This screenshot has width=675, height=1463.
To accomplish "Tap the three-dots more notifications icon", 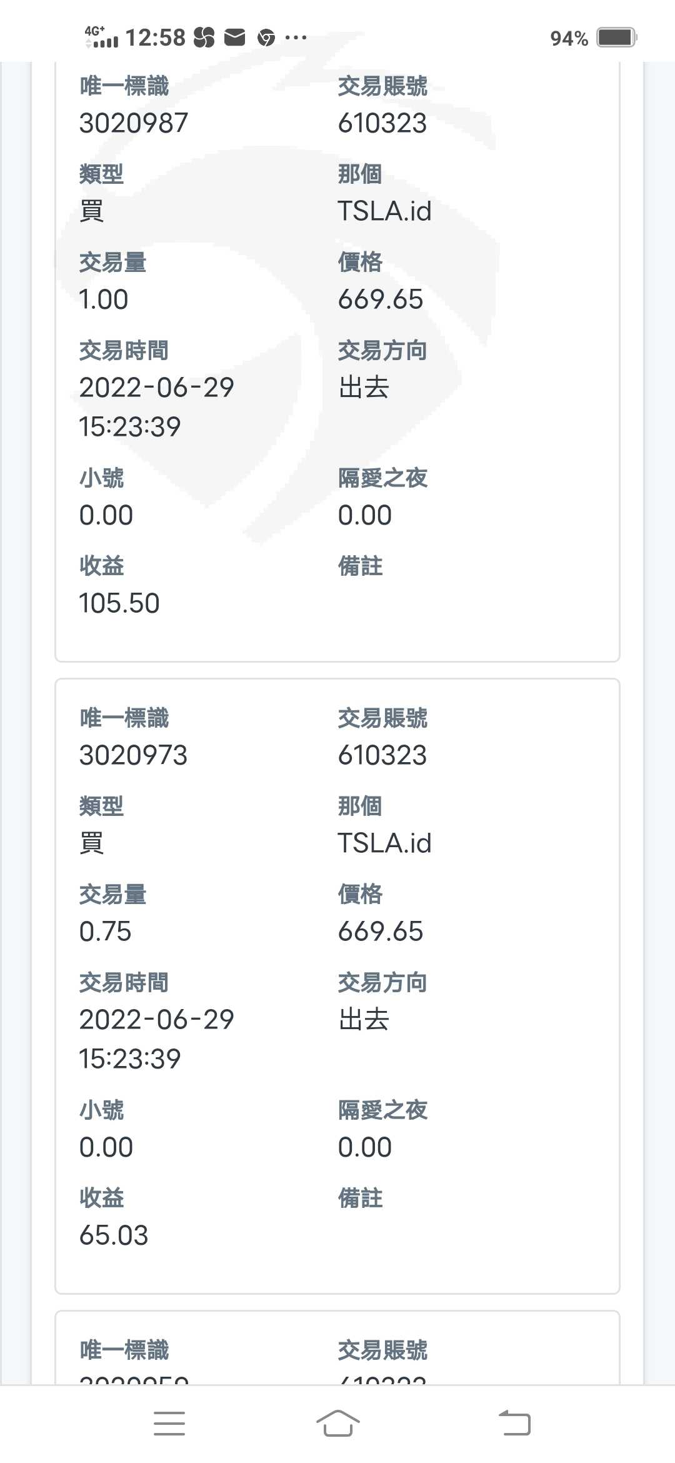I will click(296, 38).
